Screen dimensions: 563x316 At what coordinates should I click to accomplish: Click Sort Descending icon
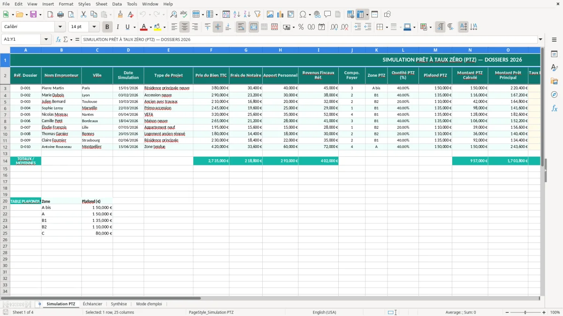pyautogui.click(x=247, y=15)
